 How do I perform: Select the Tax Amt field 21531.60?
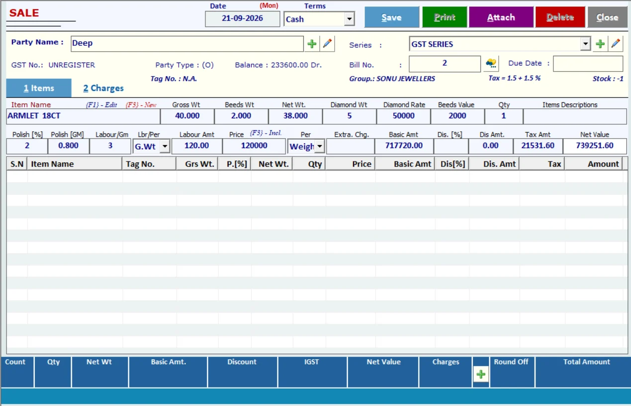(x=538, y=146)
